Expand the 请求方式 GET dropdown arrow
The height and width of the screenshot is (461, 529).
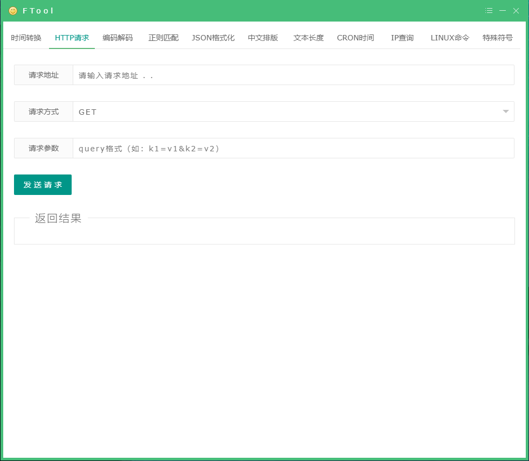tap(505, 111)
